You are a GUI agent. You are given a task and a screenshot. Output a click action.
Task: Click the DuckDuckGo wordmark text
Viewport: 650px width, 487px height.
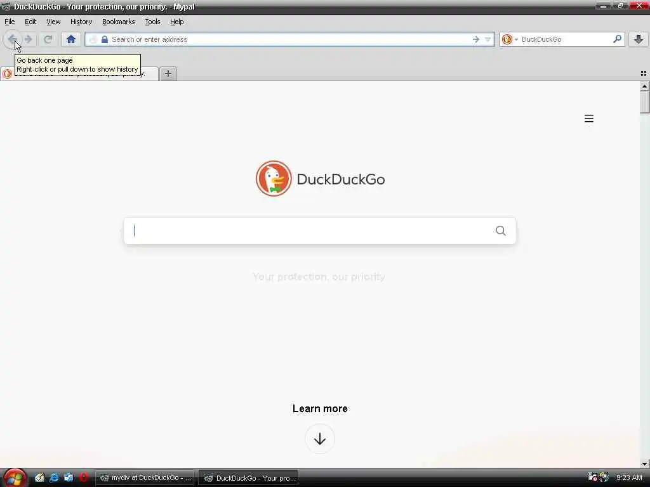[x=341, y=179]
